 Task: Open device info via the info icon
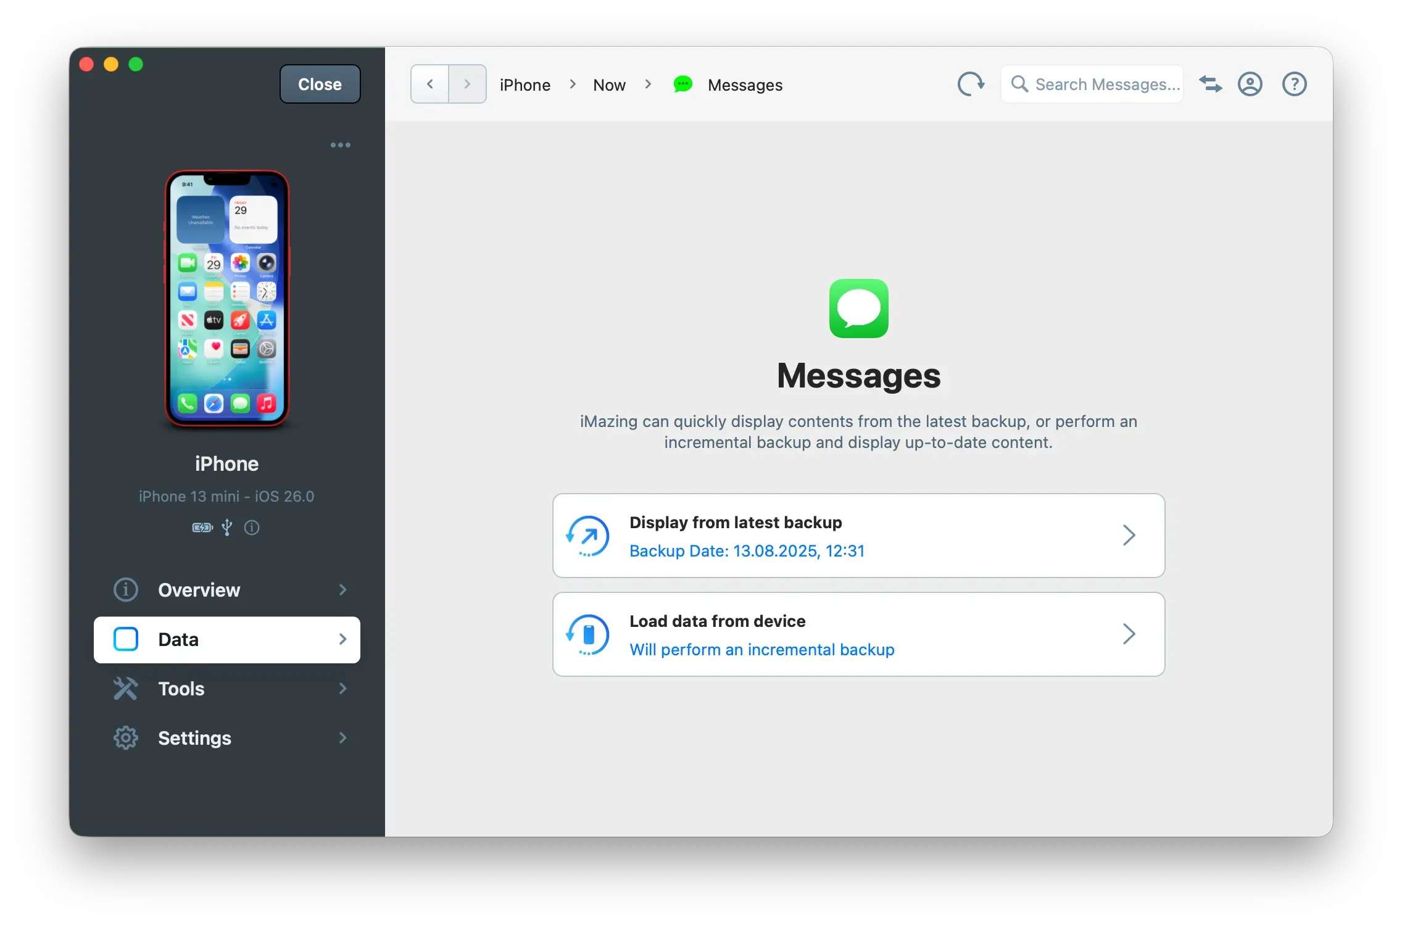coord(251,528)
